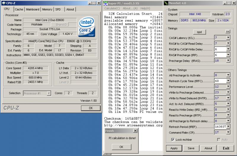Click the Apply button in MemSet
The width and height of the screenshot is (237, 156).
click(x=174, y=148)
